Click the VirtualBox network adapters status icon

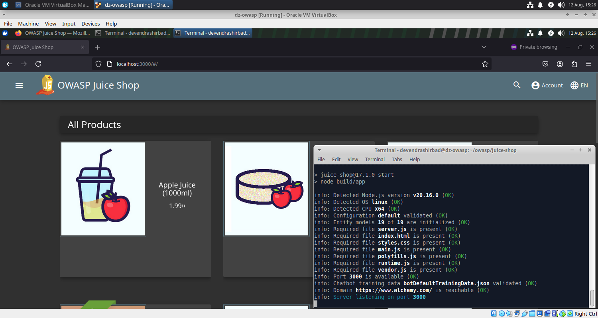517,314
